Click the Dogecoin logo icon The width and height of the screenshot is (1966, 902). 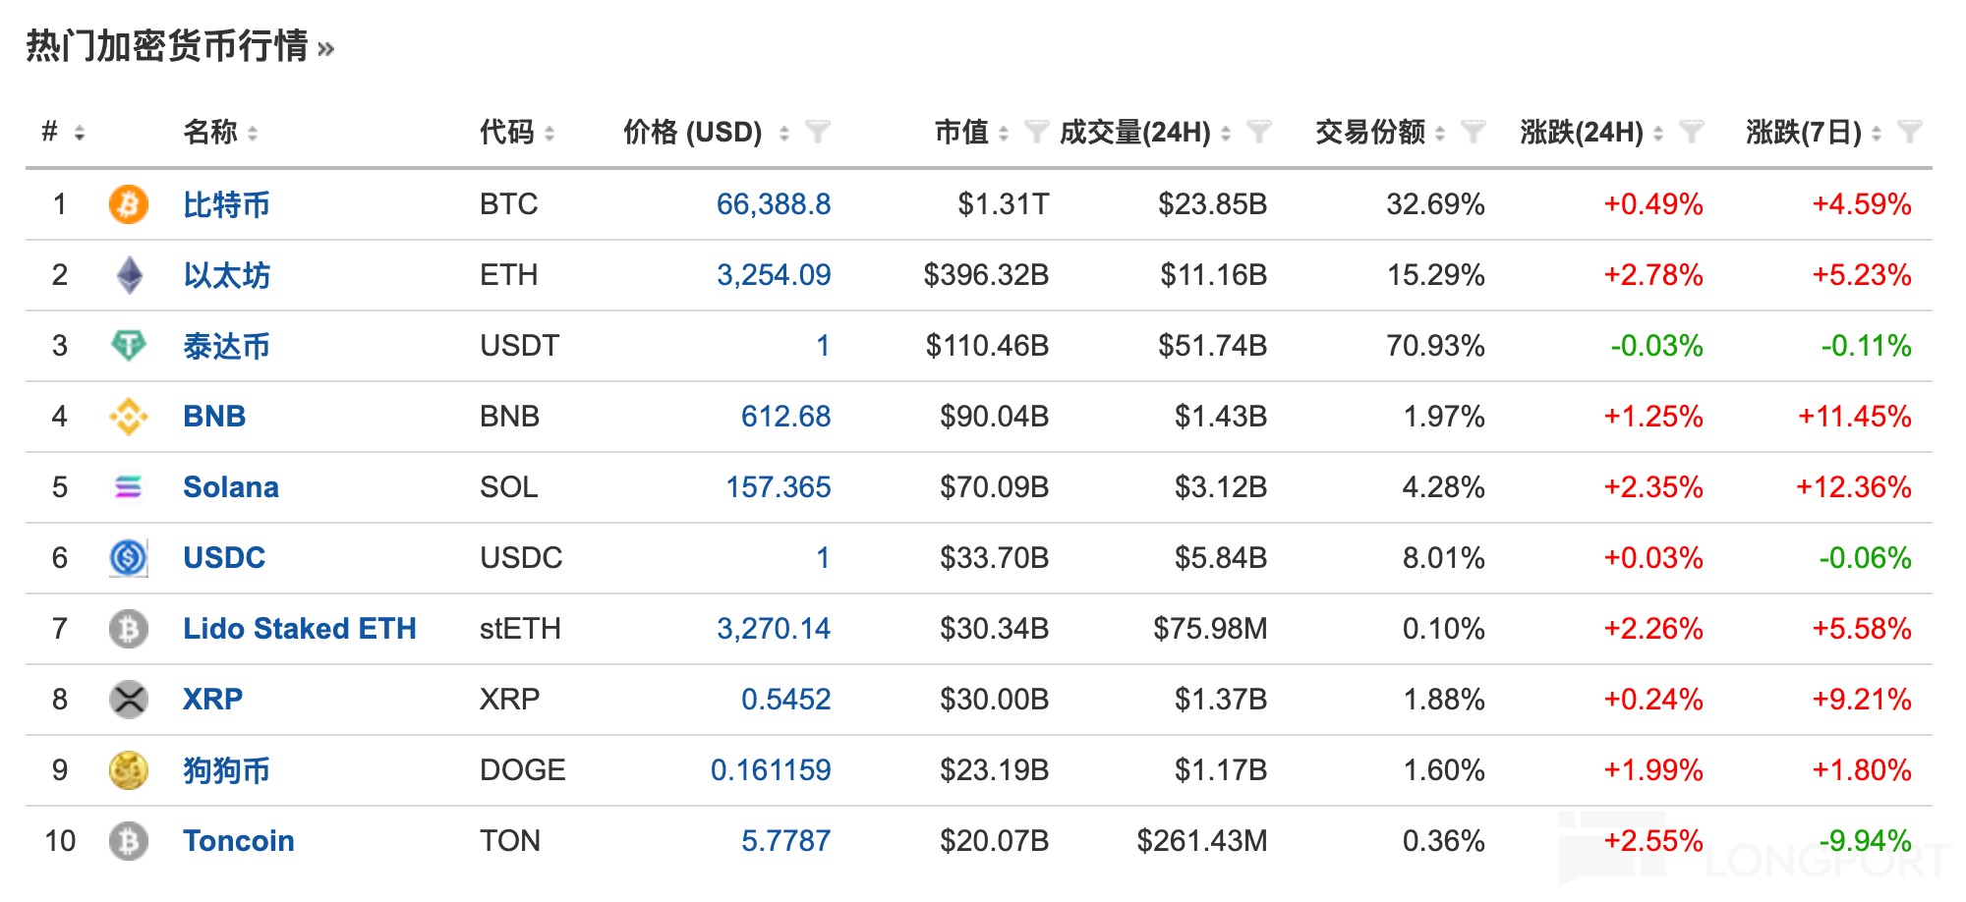[x=128, y=770]
